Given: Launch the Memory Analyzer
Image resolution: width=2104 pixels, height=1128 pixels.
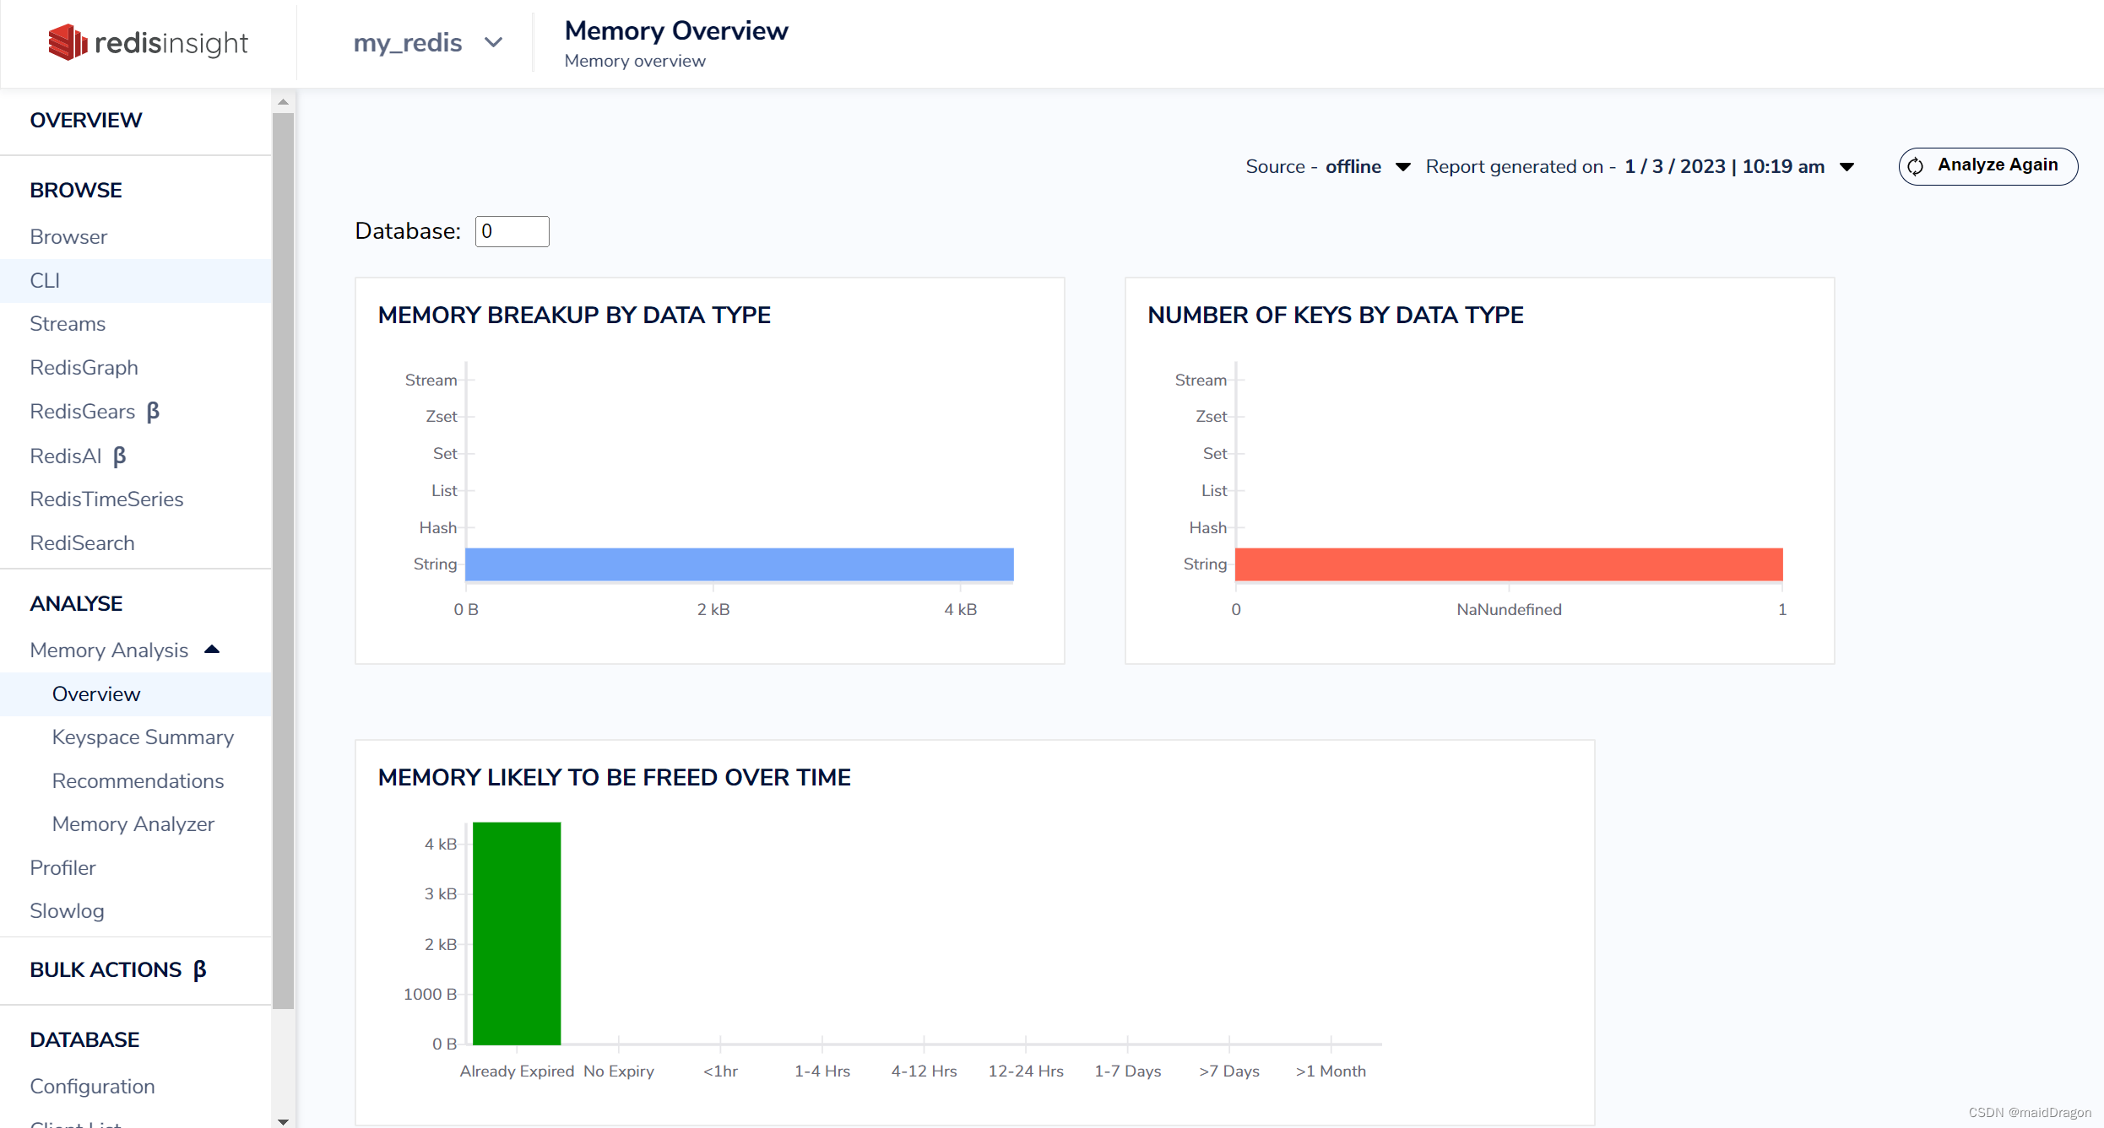Looking at the screenshot, I should [133, 824].
